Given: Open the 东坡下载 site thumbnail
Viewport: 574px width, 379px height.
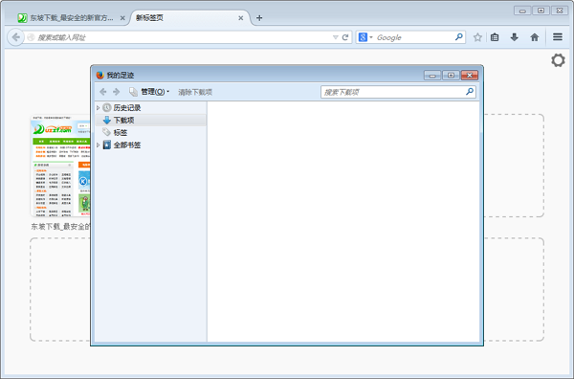Looking at the screenshot, I should (x=61, y=166).
